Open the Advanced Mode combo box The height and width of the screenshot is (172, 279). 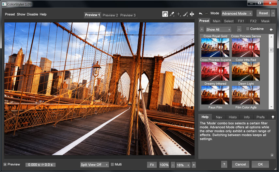[x=237, y=14]
